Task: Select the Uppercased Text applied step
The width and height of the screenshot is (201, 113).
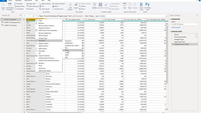Action: pos(179,42)
